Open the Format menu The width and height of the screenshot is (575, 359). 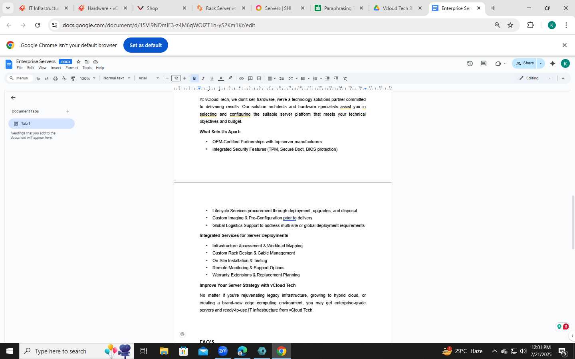click(71, 68)
